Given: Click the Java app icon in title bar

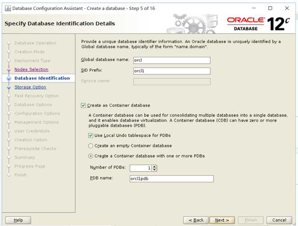Looking at the screenshot, I should tap(8, 8).
